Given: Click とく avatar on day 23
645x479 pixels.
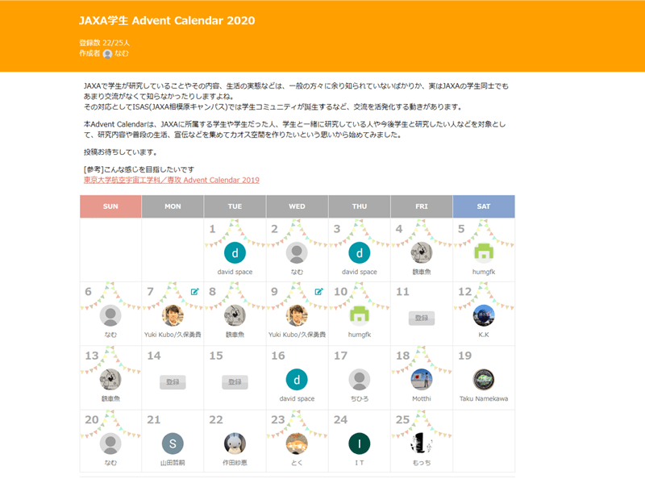Looking at the screenshot, I should [297, 444].
